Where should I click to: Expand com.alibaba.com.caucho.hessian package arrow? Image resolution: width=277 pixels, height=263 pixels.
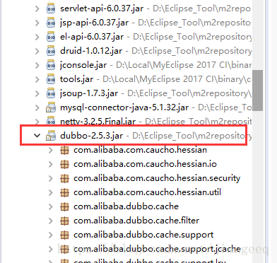coord(51,150)
